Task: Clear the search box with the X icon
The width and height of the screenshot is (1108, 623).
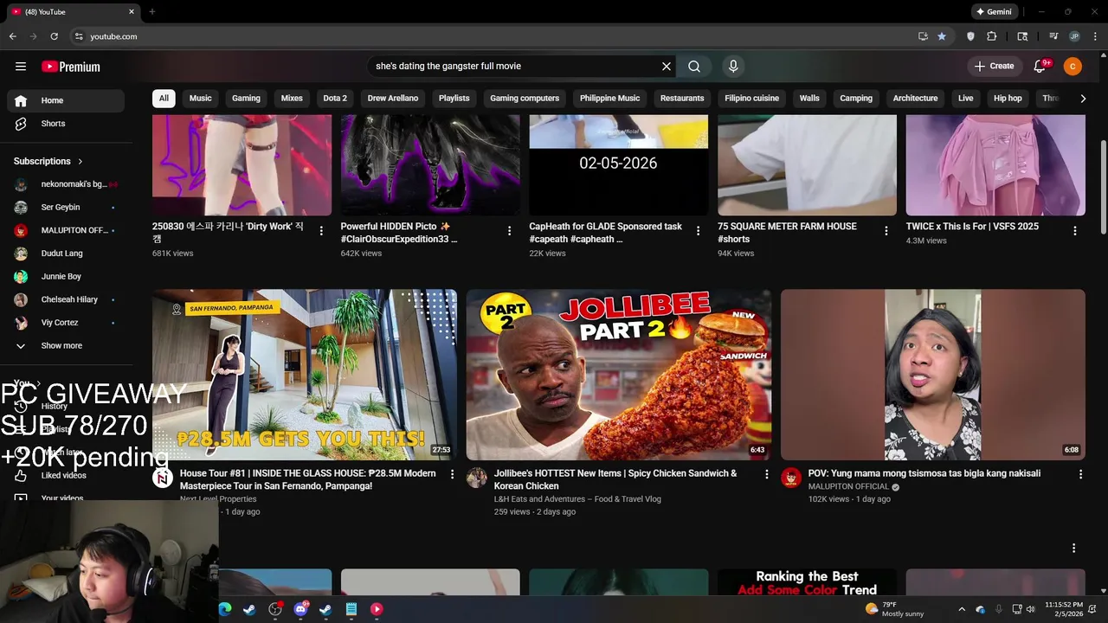Action: click(x=667, y=67)
